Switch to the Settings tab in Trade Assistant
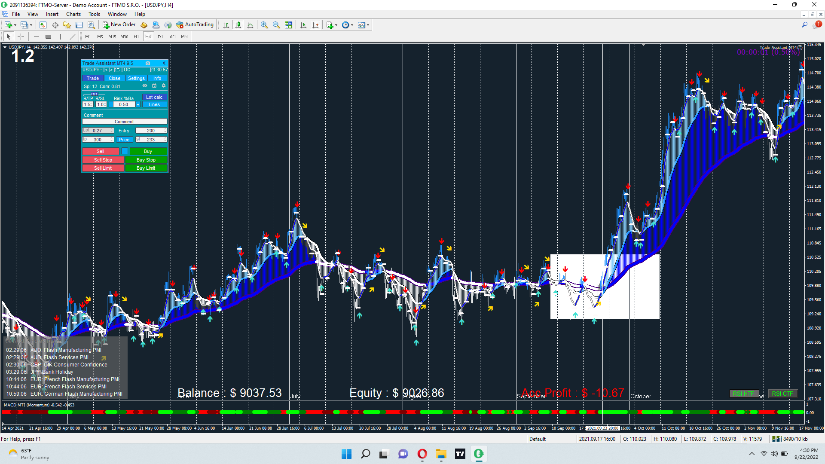Screen dimensions: 825x464 136,78
